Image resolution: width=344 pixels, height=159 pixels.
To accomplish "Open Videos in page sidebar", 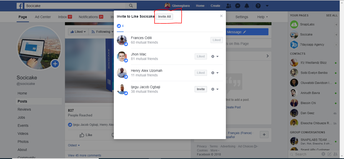I will 23,134.
